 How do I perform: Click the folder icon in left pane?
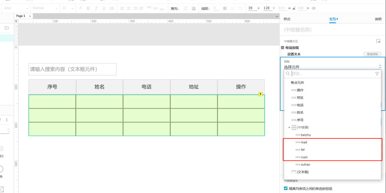pyautogui.click(x=7, y=28)
